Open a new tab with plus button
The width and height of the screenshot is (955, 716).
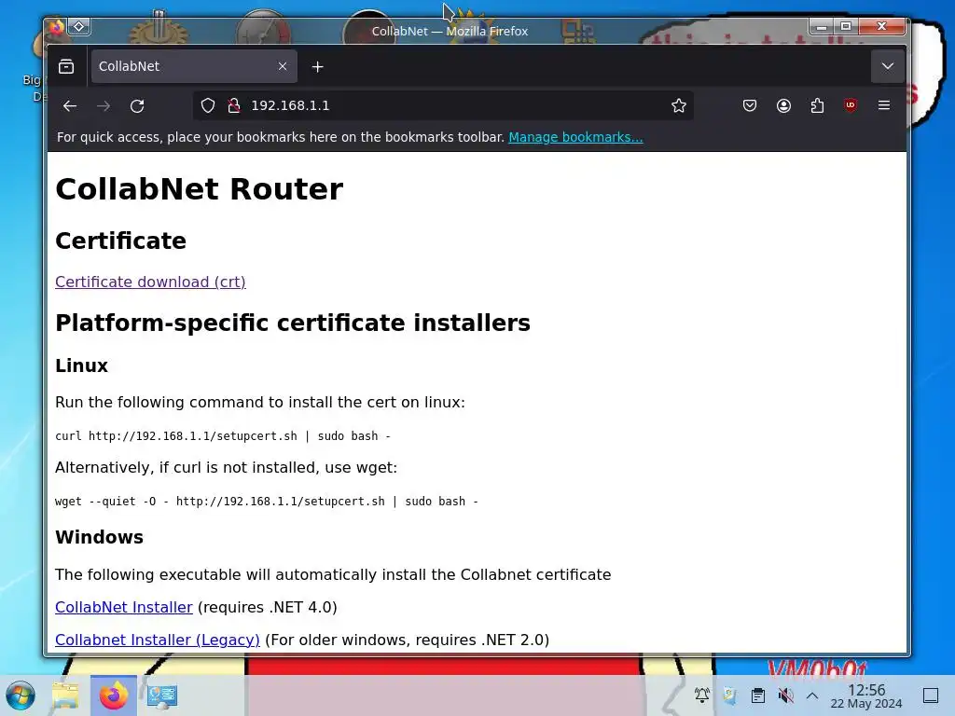click(x=317, y=67)
